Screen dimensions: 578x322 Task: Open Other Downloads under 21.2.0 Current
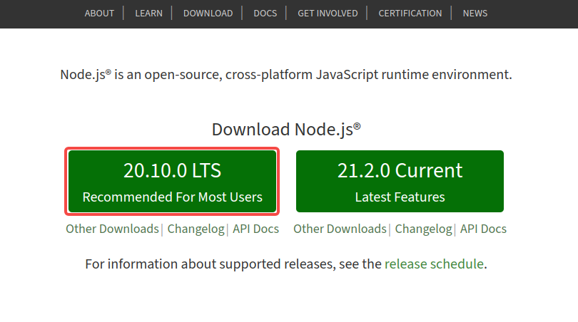tap(340, 229)
